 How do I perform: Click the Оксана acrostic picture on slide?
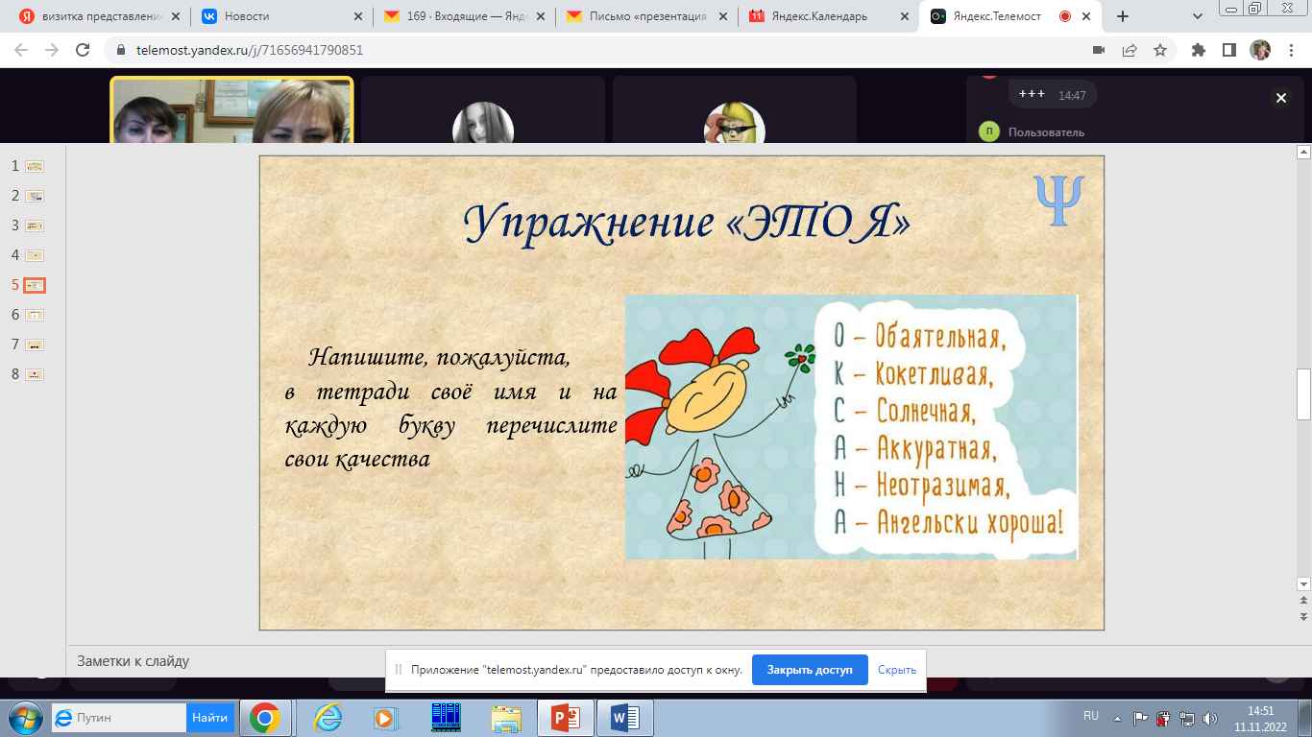click(x=851, y=427)
